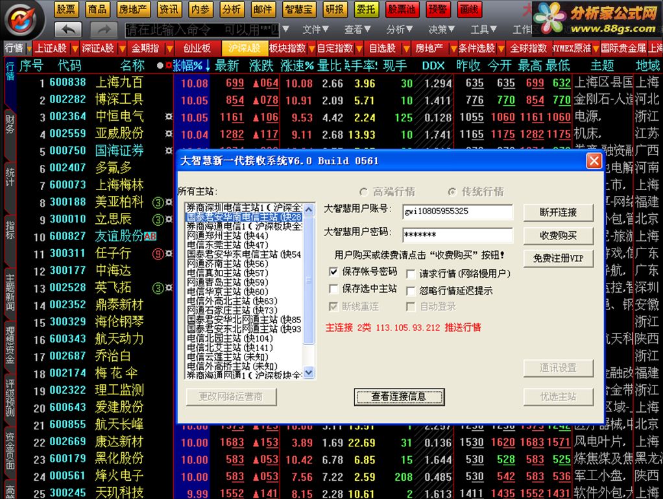The image size is (663, 499).
Task: Open the red 预警 button
Action: (x=438, y=9)
